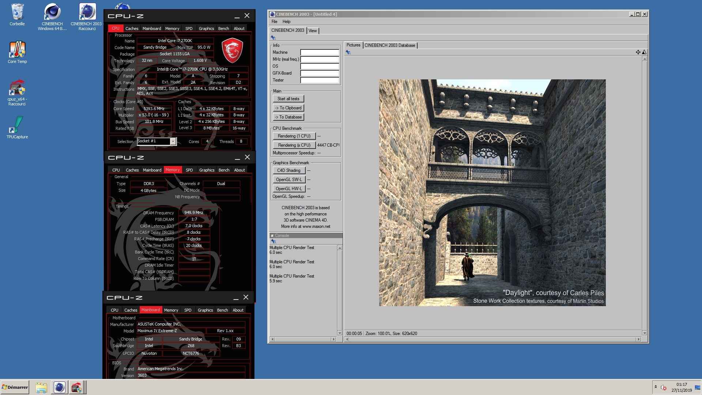This screenshot has width=702, height=395.
Task: Switch to CPU-Z taskbar button
Action: tap(76, 387)
